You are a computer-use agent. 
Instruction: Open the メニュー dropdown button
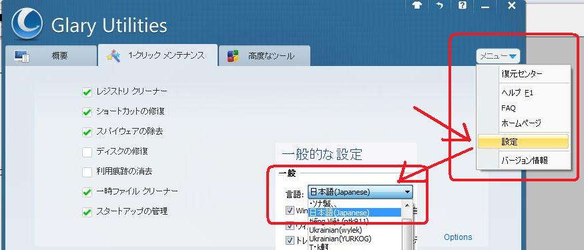[498, 56]
